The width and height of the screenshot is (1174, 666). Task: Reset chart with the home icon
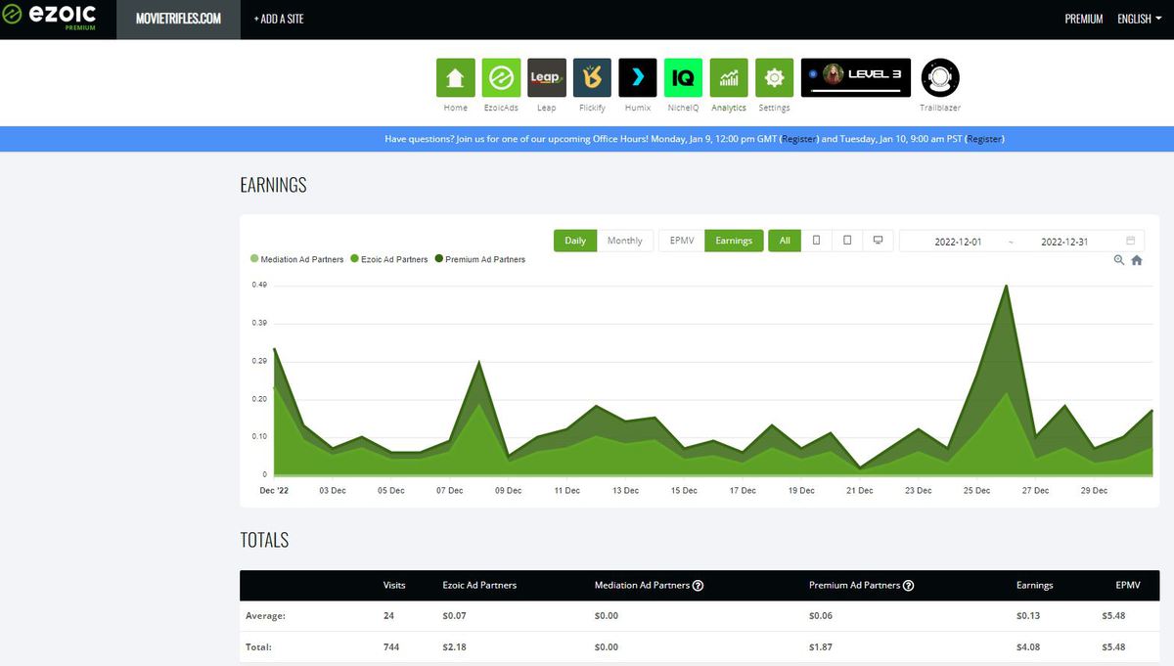[1137, 260]
